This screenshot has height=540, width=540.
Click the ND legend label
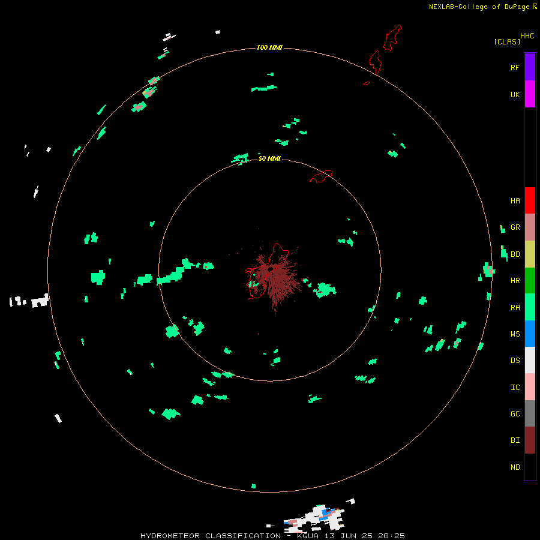(x=515, y=467)
